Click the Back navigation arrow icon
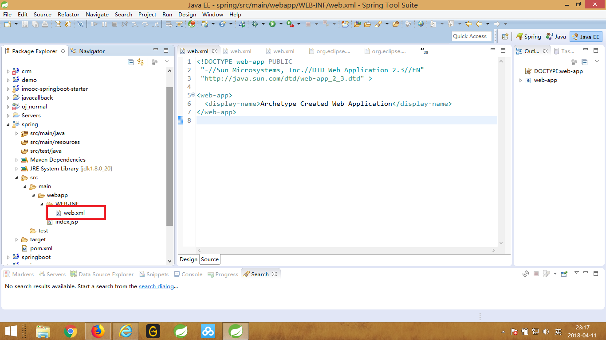Viewport: 606px width, 340px height. click(x=479, y=24)
